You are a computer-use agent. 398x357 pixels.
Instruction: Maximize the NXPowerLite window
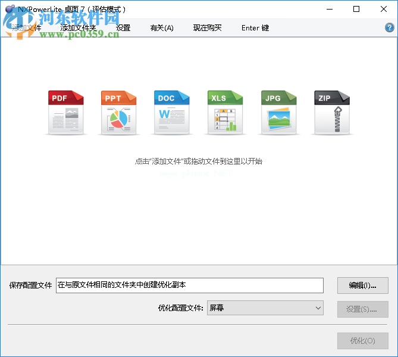click(356, 9)
